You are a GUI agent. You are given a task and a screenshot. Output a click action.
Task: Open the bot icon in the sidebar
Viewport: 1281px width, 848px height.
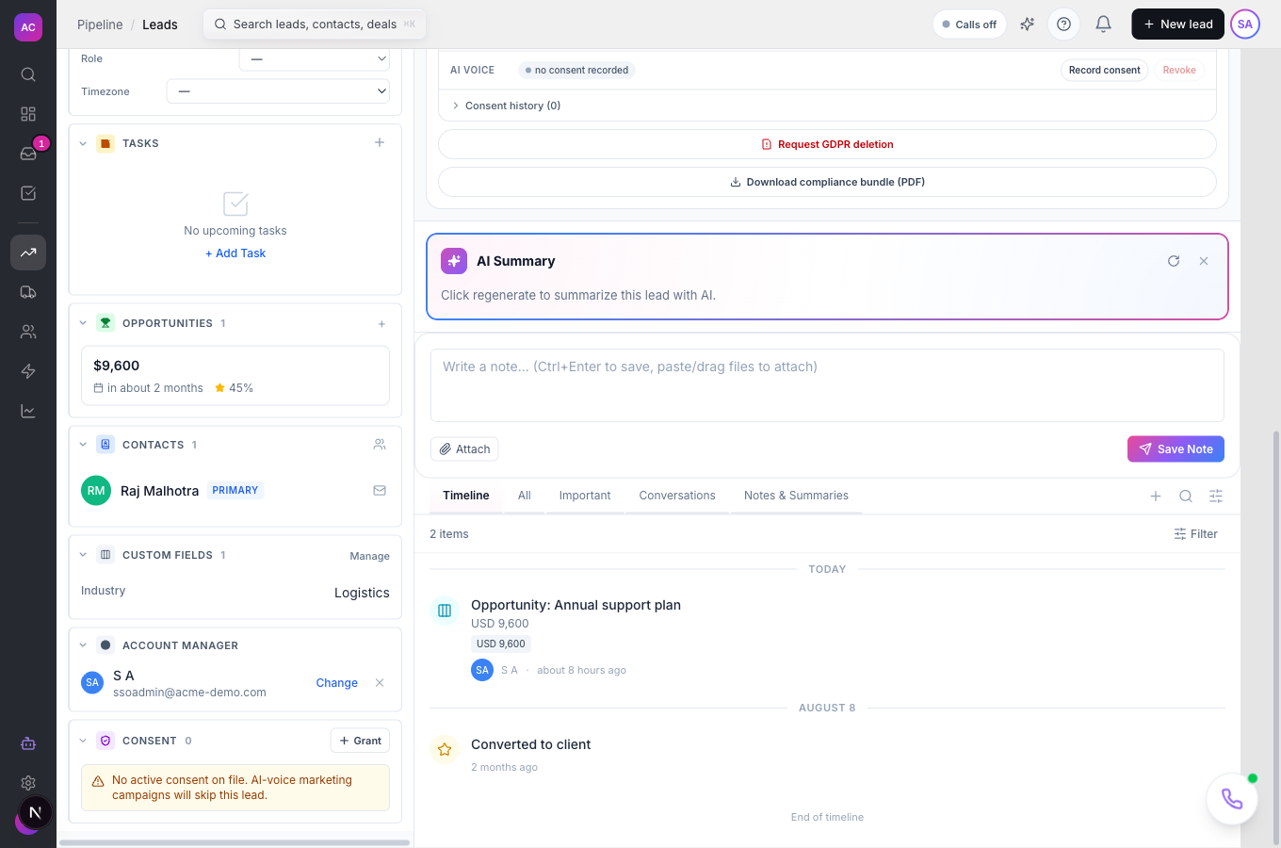pos(28,743)
